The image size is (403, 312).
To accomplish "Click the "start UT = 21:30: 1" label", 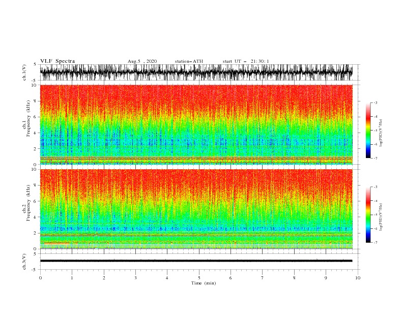I will 246,61.
